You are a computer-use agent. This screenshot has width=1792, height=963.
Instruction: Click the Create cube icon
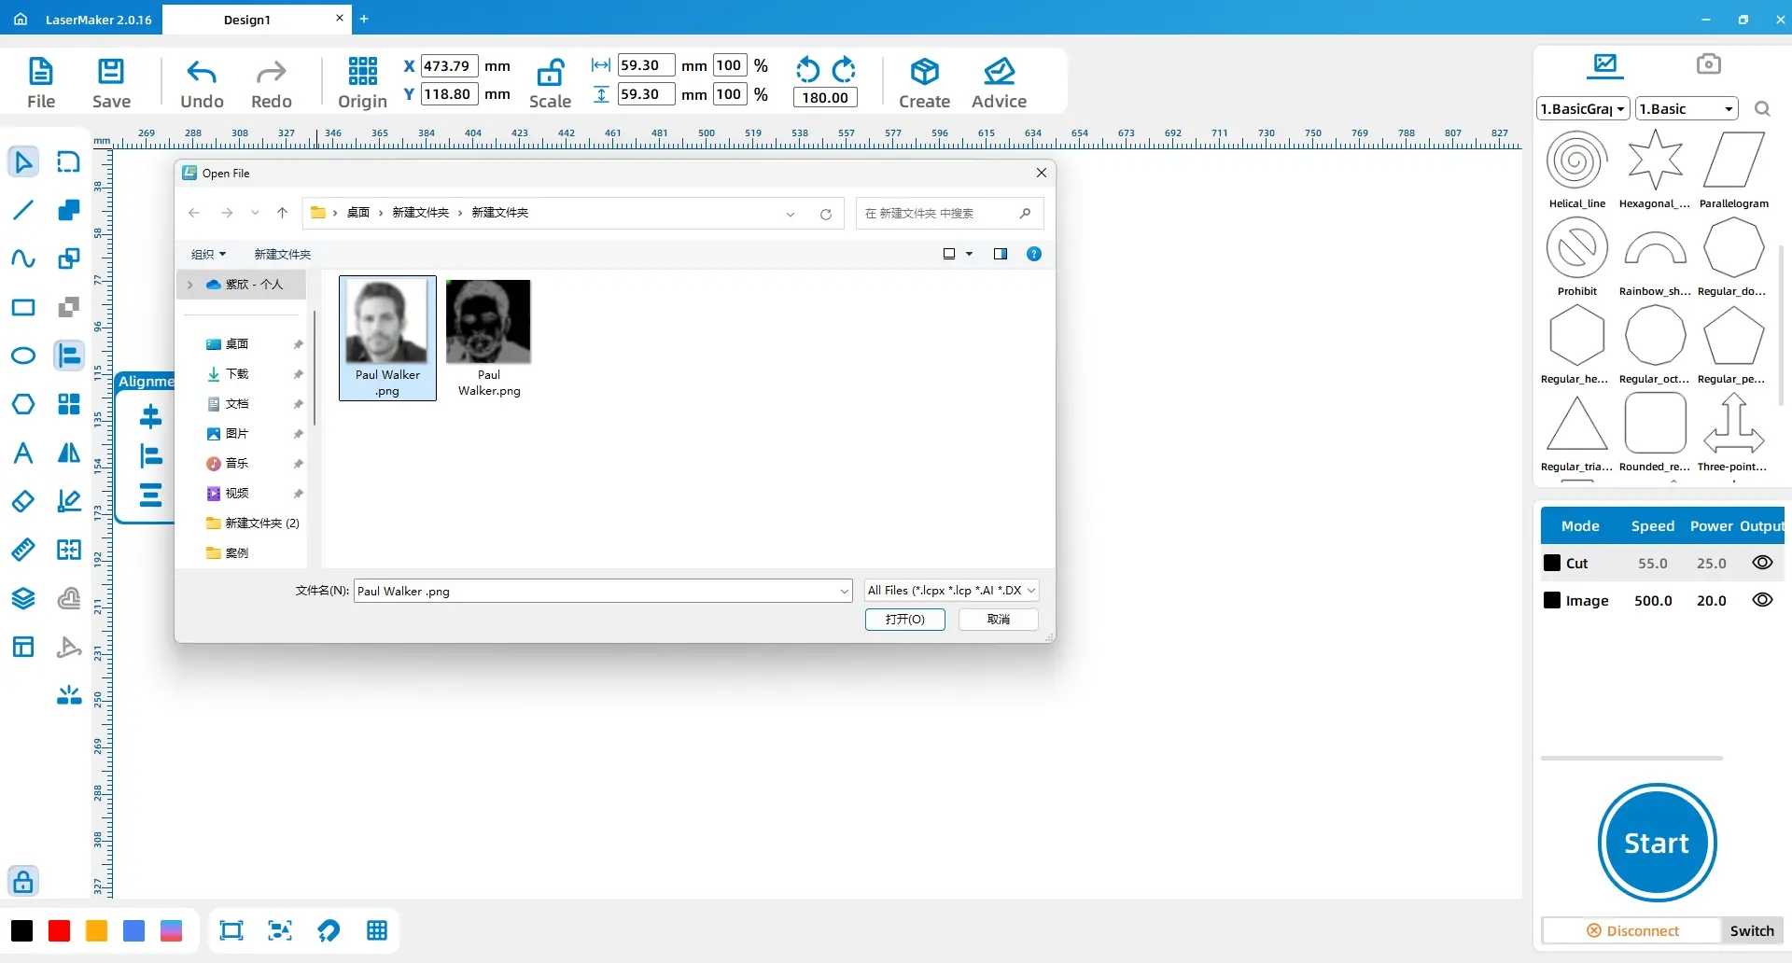click(924, 82)
